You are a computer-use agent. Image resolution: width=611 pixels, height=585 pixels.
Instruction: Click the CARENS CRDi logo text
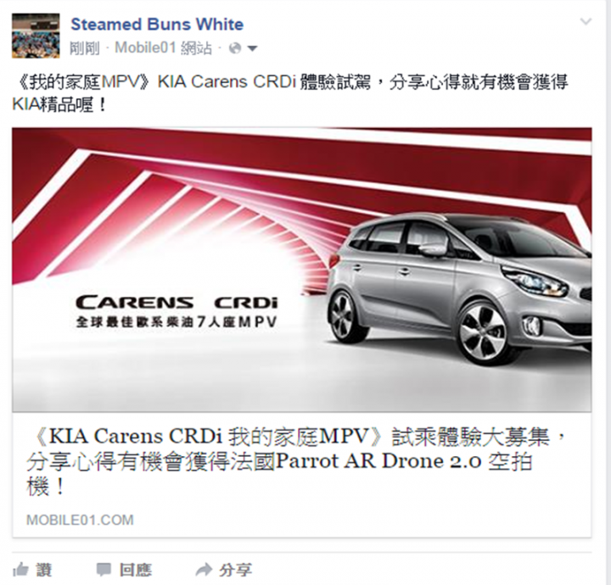click(x=177, y=303)
